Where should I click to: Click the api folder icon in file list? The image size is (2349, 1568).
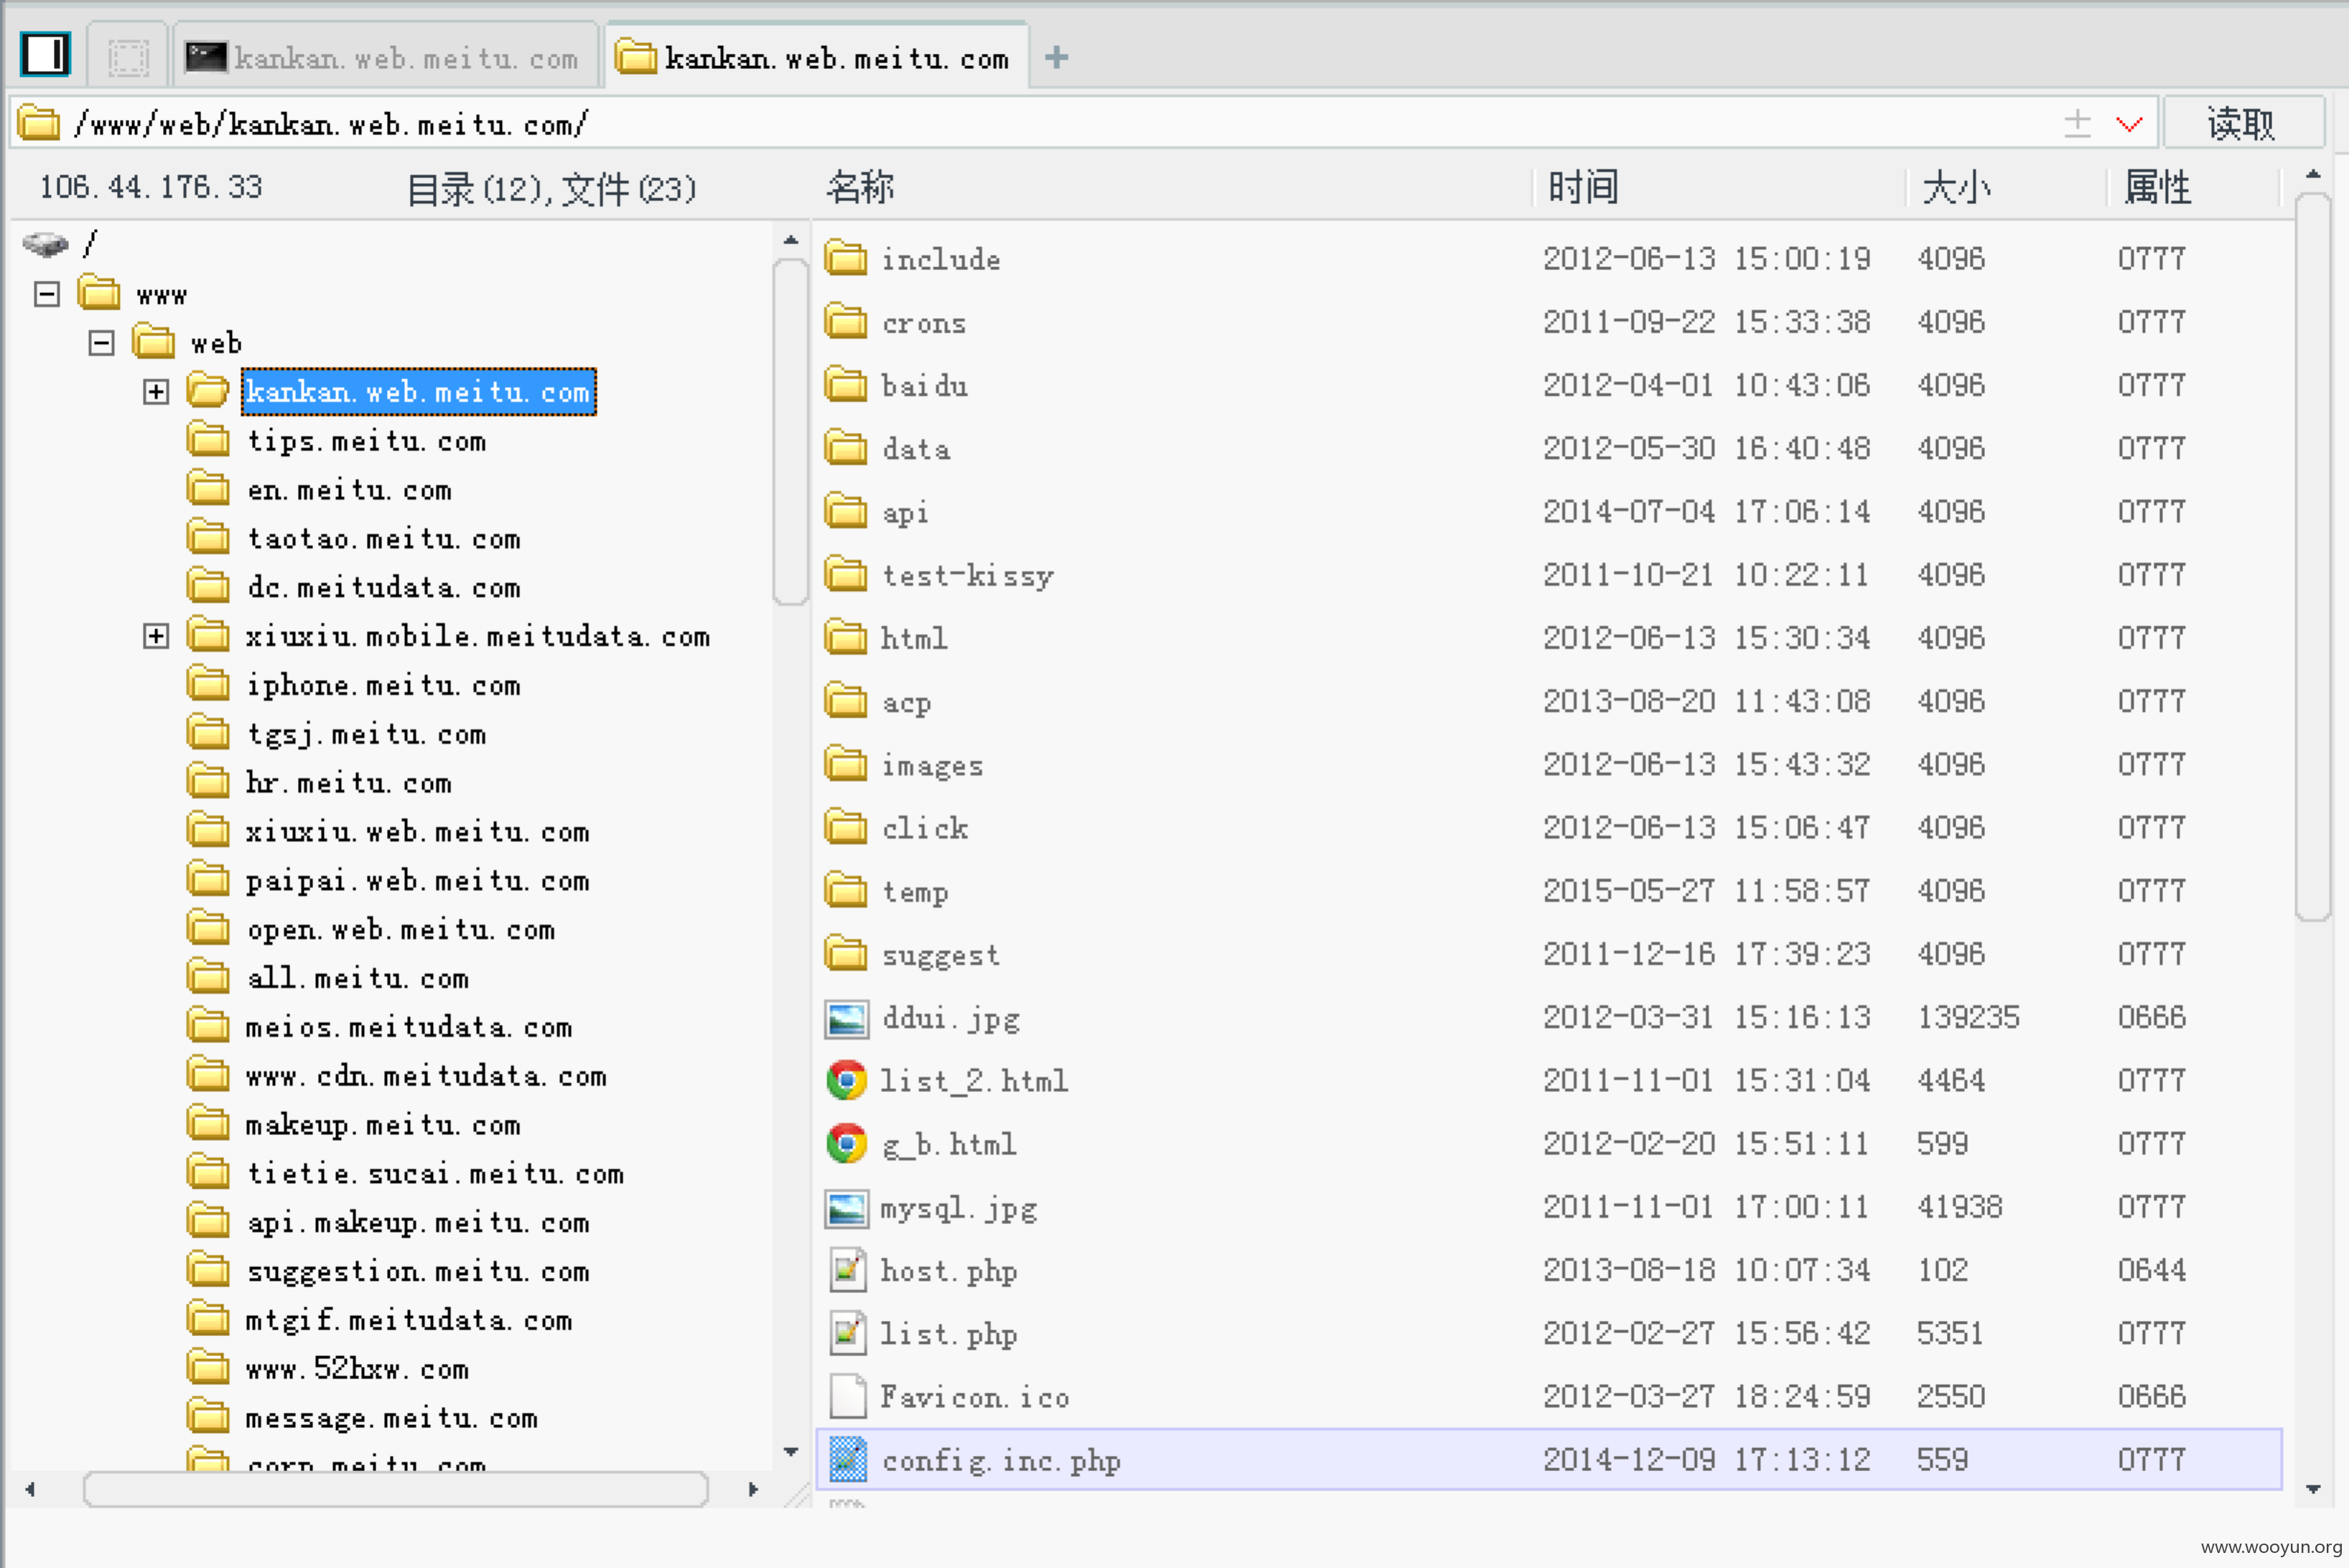point(846,511)
